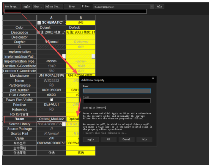Click the New Property toolbar button
Image resolution: width=209 pixels, height=165 pixels.
click(x=12, y=7)
